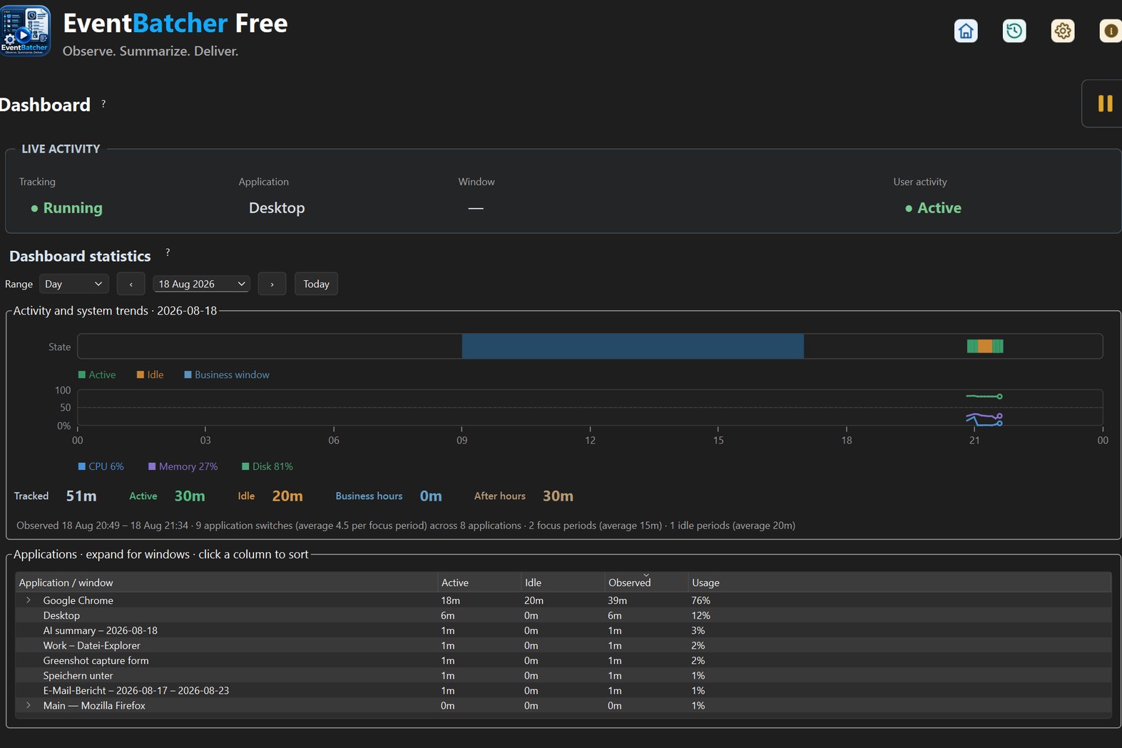Select the E-Mail-Bericht – 2026-08-17 – 2026-08-23 row
This screenshot has width=1122, height=748.
(563, 690)
